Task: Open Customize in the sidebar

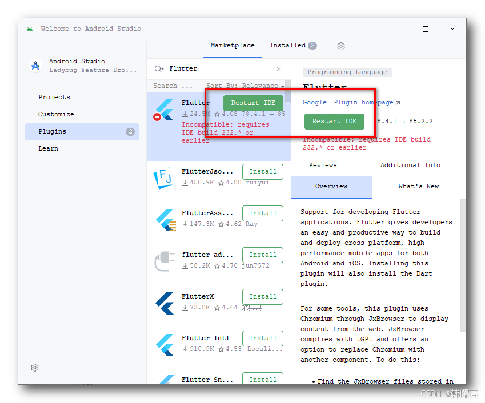Action: (x=56, y=114)
